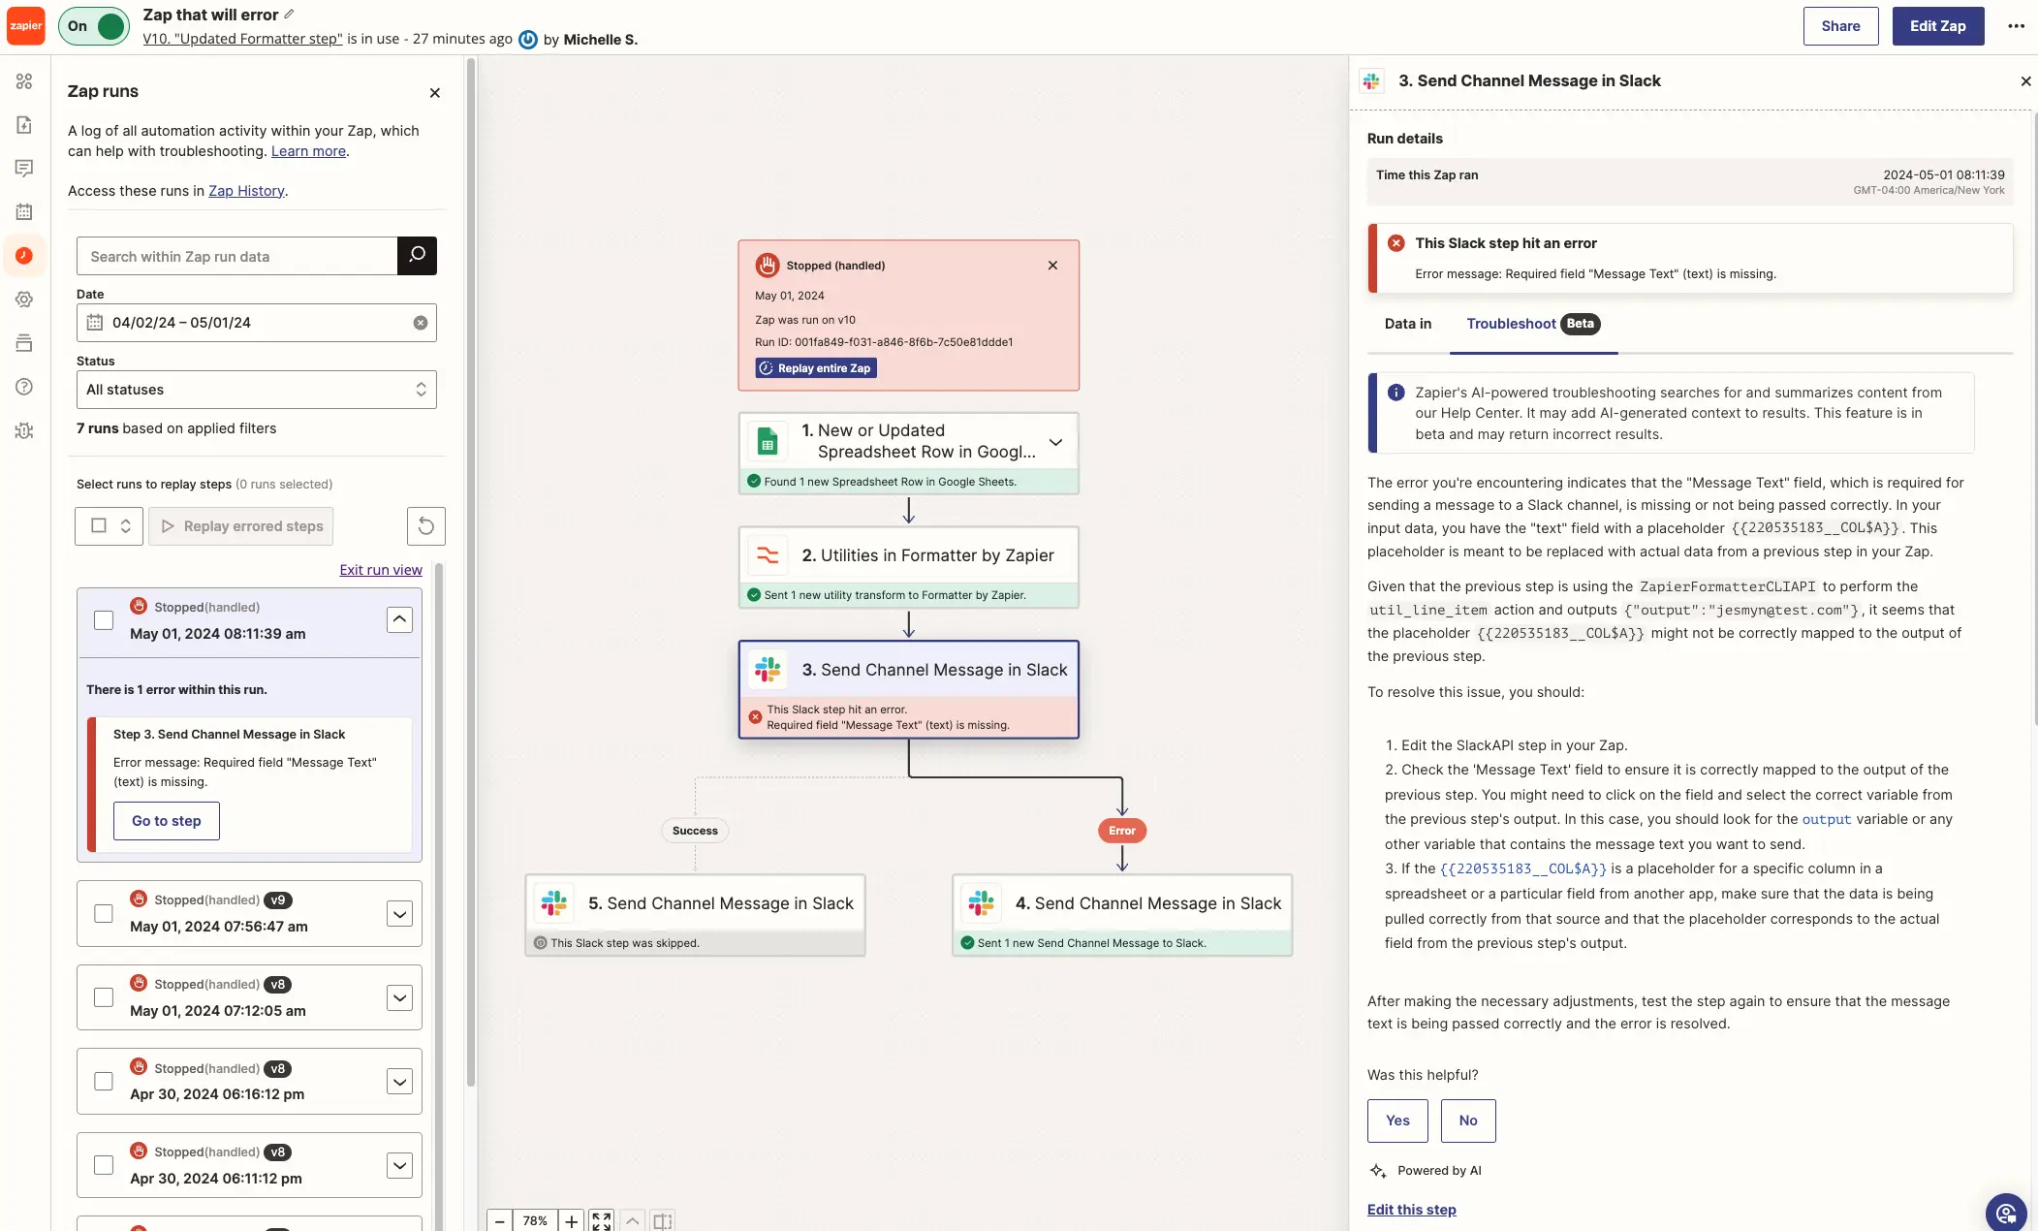Click the Replay errored steps button

point(240,525)
